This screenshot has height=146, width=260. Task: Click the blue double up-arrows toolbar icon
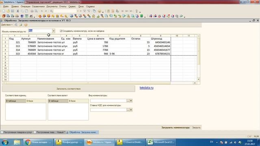coord(22,16)
